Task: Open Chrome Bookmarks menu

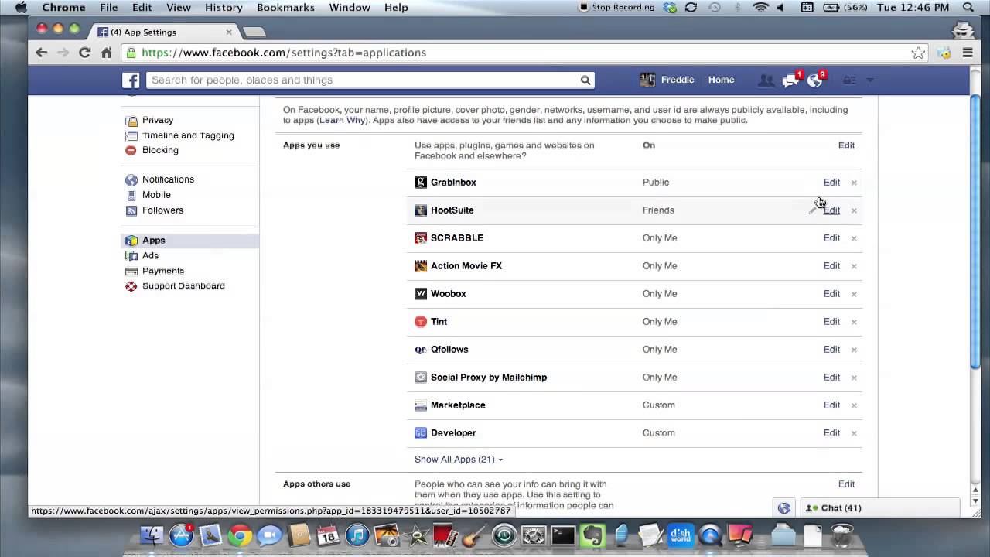Action: tap(285, 8)
